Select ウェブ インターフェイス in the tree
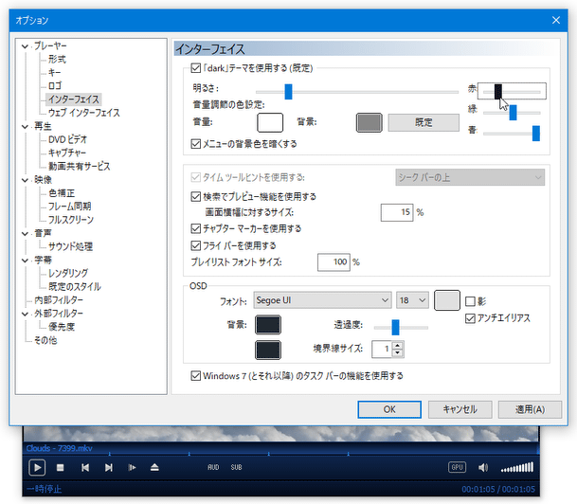The height and width of the screenshot is (504, 577). coord(83,112)
